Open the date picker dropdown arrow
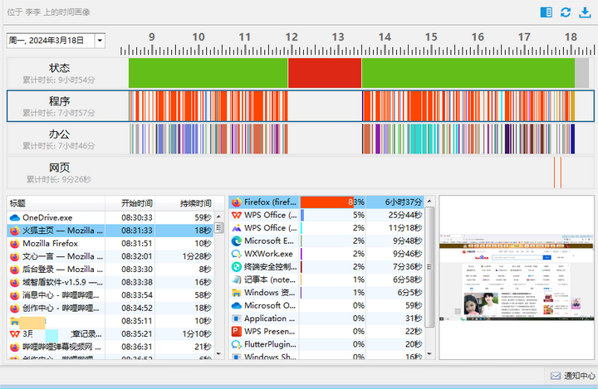This screenshot has width=598, height=389. coord(100,40)
